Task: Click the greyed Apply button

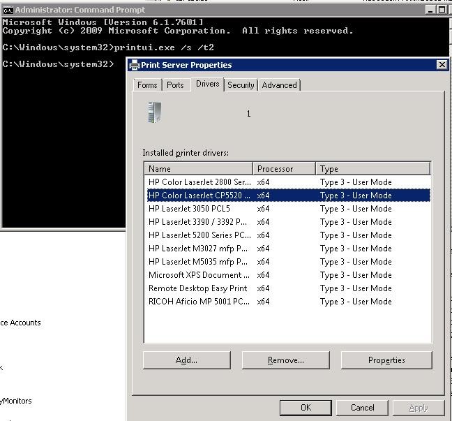Action: (x=419, y=408)
